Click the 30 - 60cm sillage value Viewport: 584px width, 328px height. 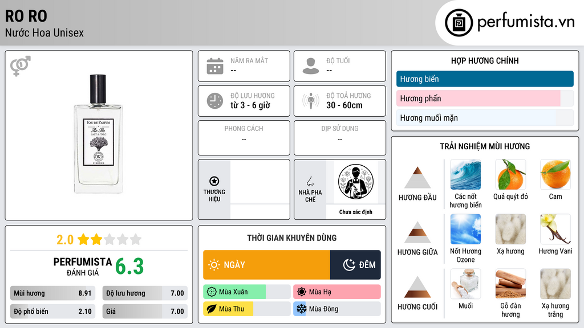(344, 105)
